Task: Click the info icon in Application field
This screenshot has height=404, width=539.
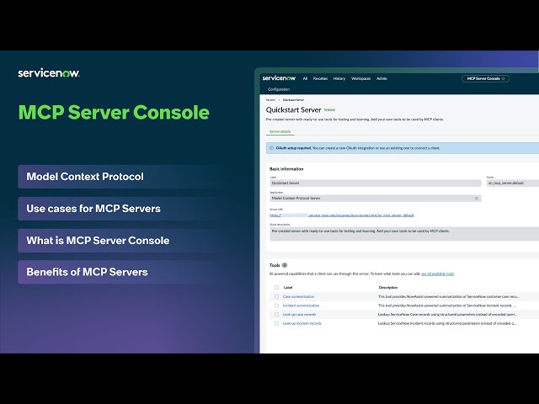Action: 477,199
